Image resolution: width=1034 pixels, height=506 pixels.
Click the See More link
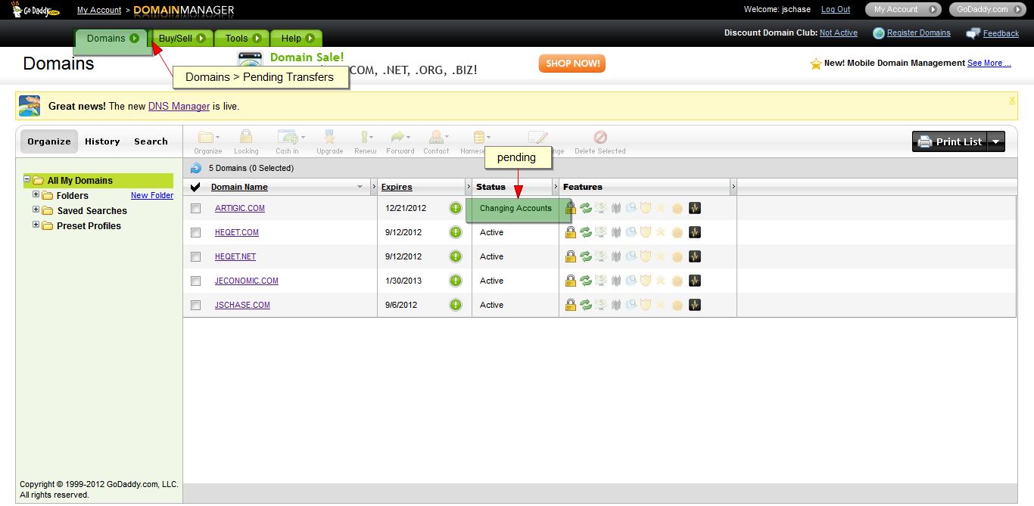[989, 64]
